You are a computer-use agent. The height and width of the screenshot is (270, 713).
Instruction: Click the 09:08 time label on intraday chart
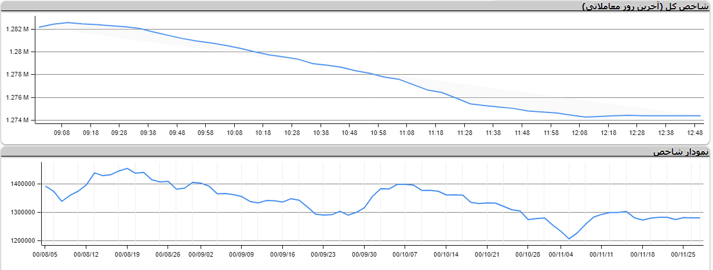pyautogui.click(x=61, y=133)
